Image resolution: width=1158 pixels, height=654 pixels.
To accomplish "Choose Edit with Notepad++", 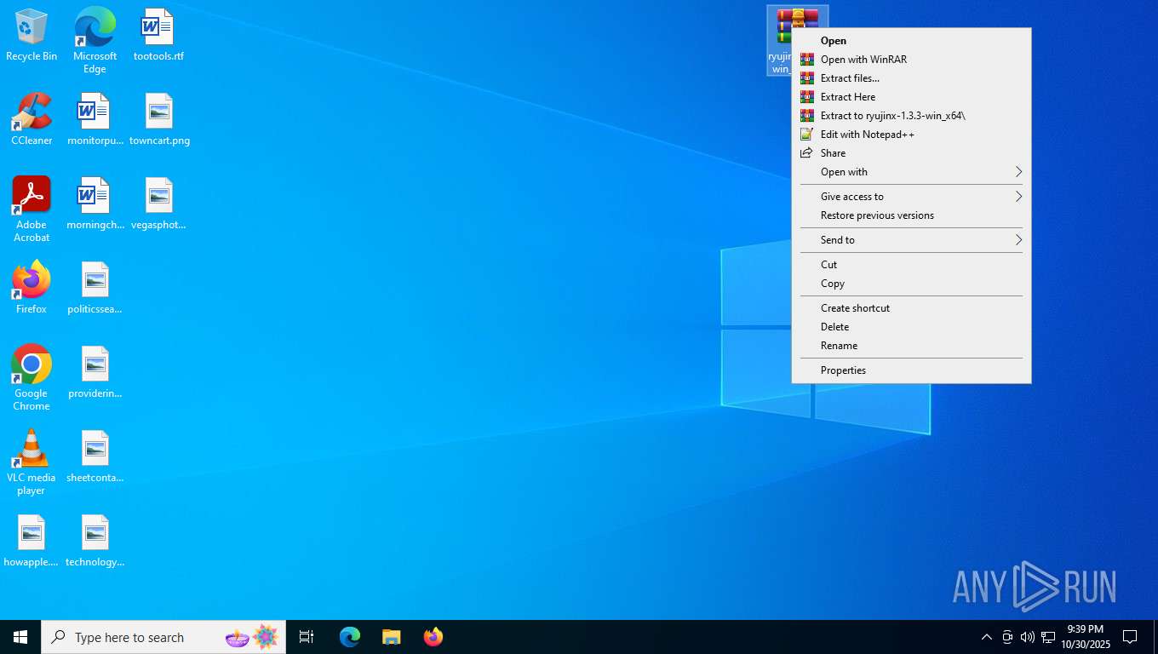I will click(x=911, y=135).
